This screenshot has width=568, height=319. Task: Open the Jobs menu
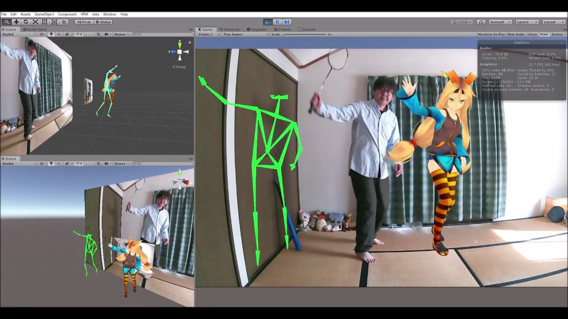click(95, 14)
